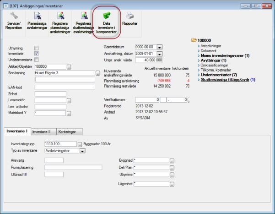This screenshot has width=275, height=214.
Task: Click the Urspr. ansk. värde field
Action: point(149,60)
